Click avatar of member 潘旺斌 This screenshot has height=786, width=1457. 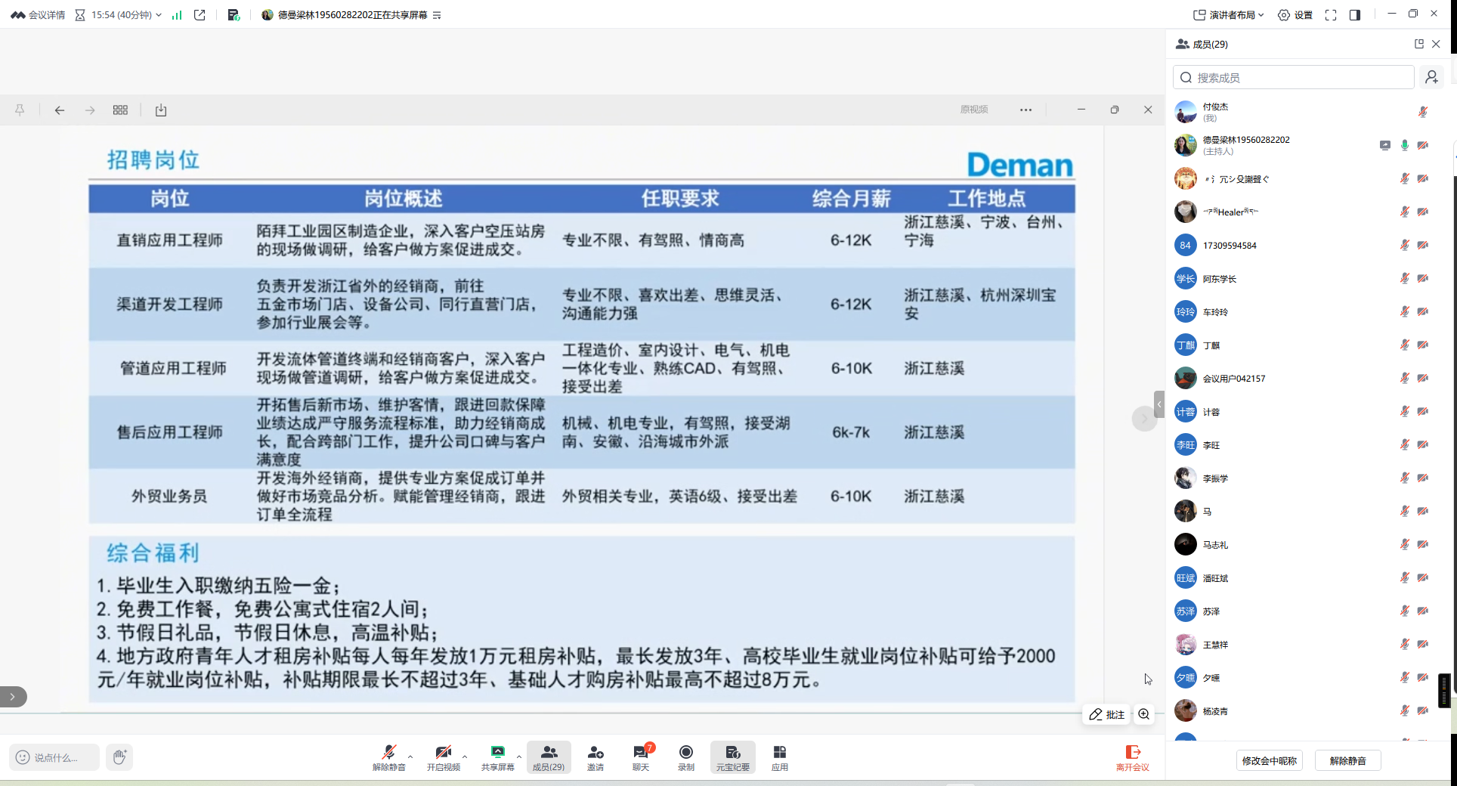click(1186, 577)
